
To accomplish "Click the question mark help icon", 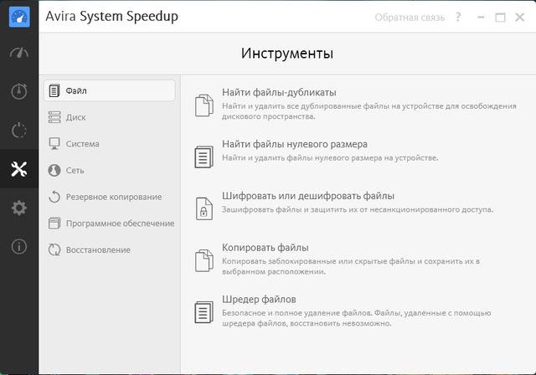I will [x=458, y=17].
